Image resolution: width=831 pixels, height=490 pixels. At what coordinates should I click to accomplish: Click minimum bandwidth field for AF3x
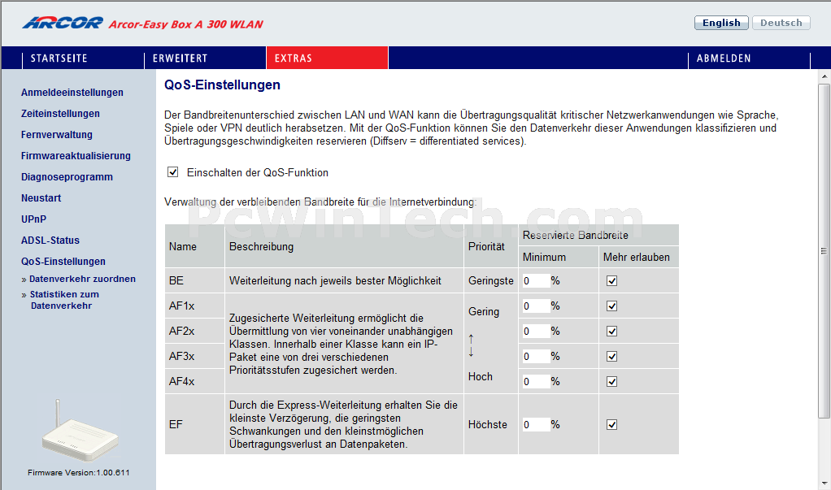click(x=536, y=357)
